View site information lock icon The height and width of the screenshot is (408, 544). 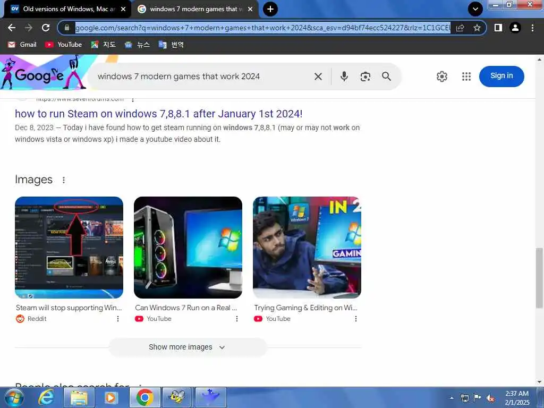point(67,28)
